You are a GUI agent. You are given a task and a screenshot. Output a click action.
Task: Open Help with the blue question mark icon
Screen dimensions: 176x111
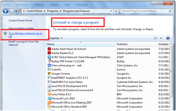(x=168, y=38)
